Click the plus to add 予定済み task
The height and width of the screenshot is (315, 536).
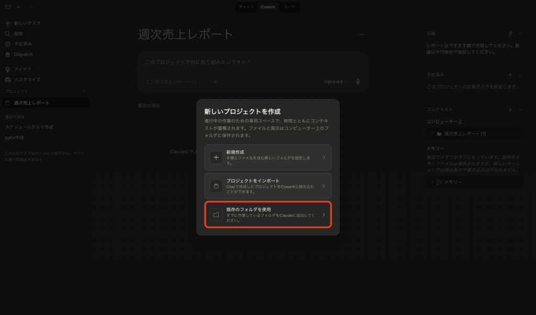coord(510,75)
